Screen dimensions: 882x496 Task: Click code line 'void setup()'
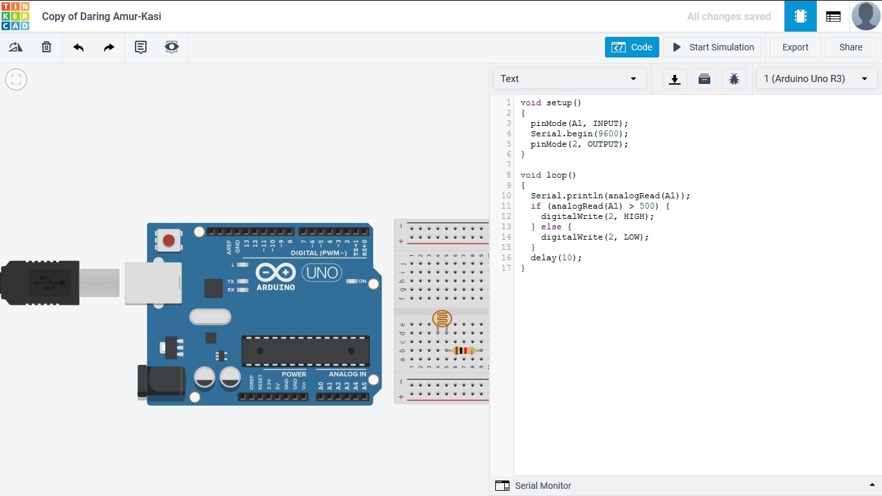[x=551, y=103]
